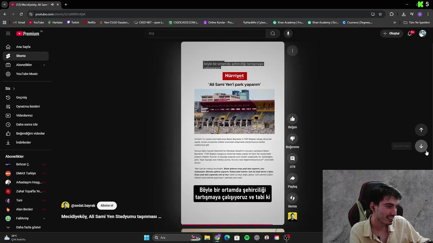The height and width of the screenshot is (243, 433).
Task: Open the Netflix bookmark
Action: click(89, 23)
